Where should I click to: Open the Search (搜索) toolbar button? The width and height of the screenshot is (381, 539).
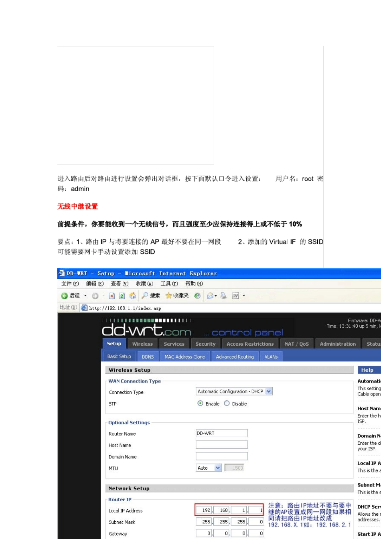point(151,296)
